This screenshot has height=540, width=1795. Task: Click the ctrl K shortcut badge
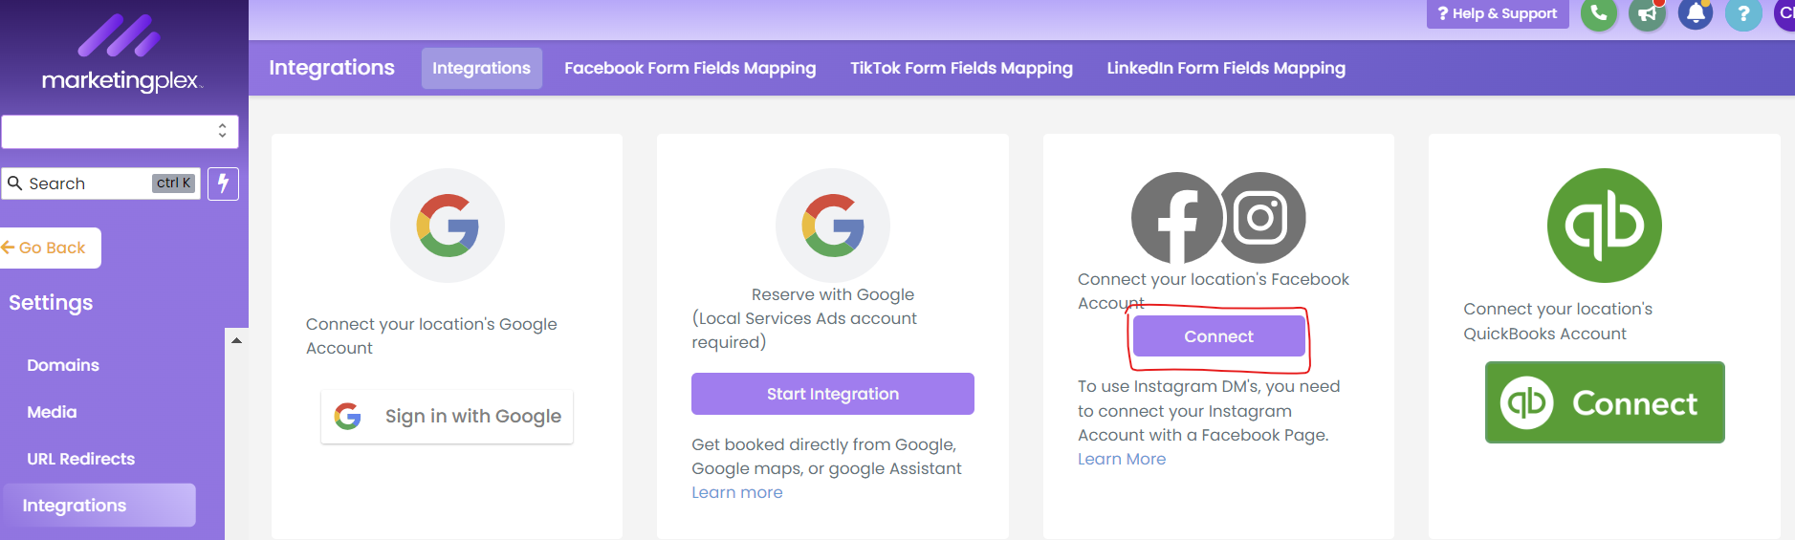tap(174, 183)
